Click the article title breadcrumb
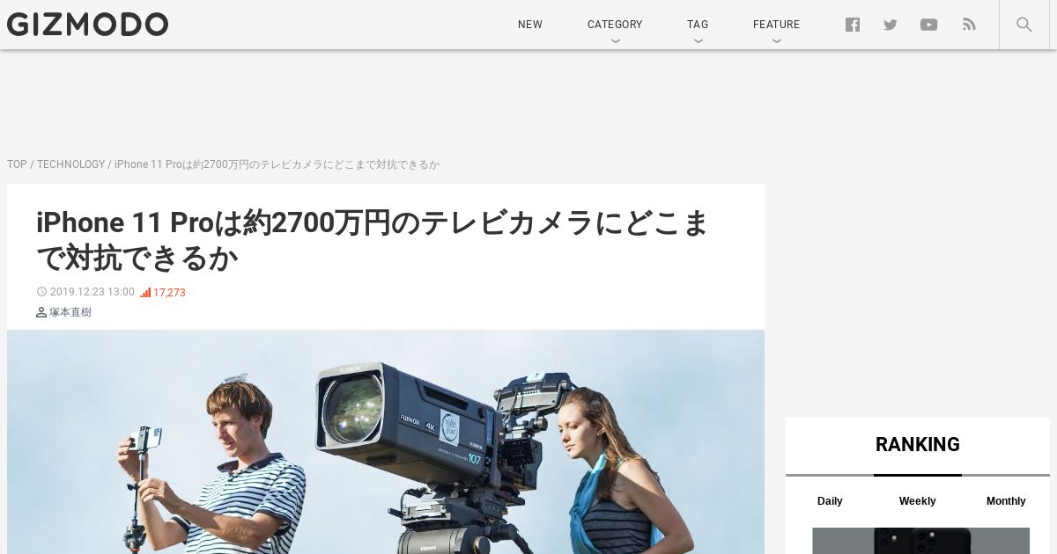 coord(277,164)
